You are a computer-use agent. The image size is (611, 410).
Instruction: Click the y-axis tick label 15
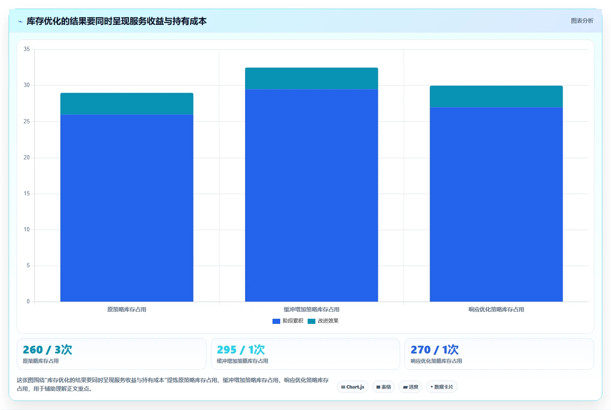click(x=27, y=194)
